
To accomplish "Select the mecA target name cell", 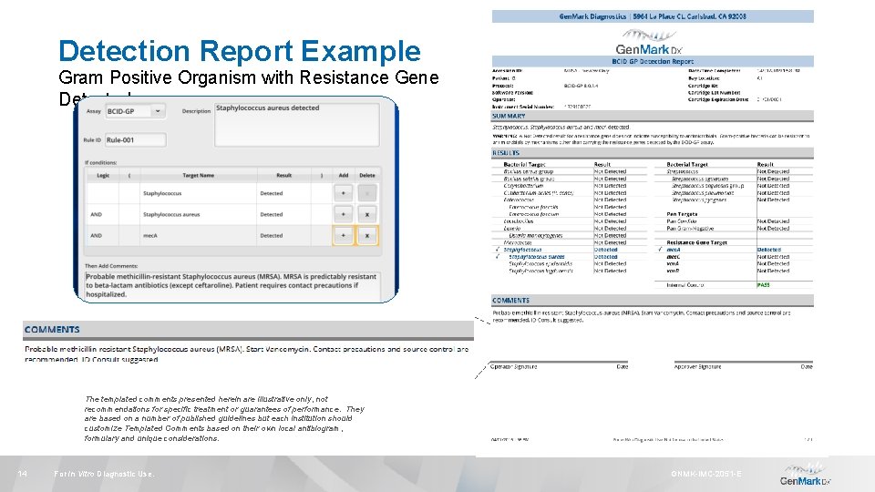I will coord(198,235).
